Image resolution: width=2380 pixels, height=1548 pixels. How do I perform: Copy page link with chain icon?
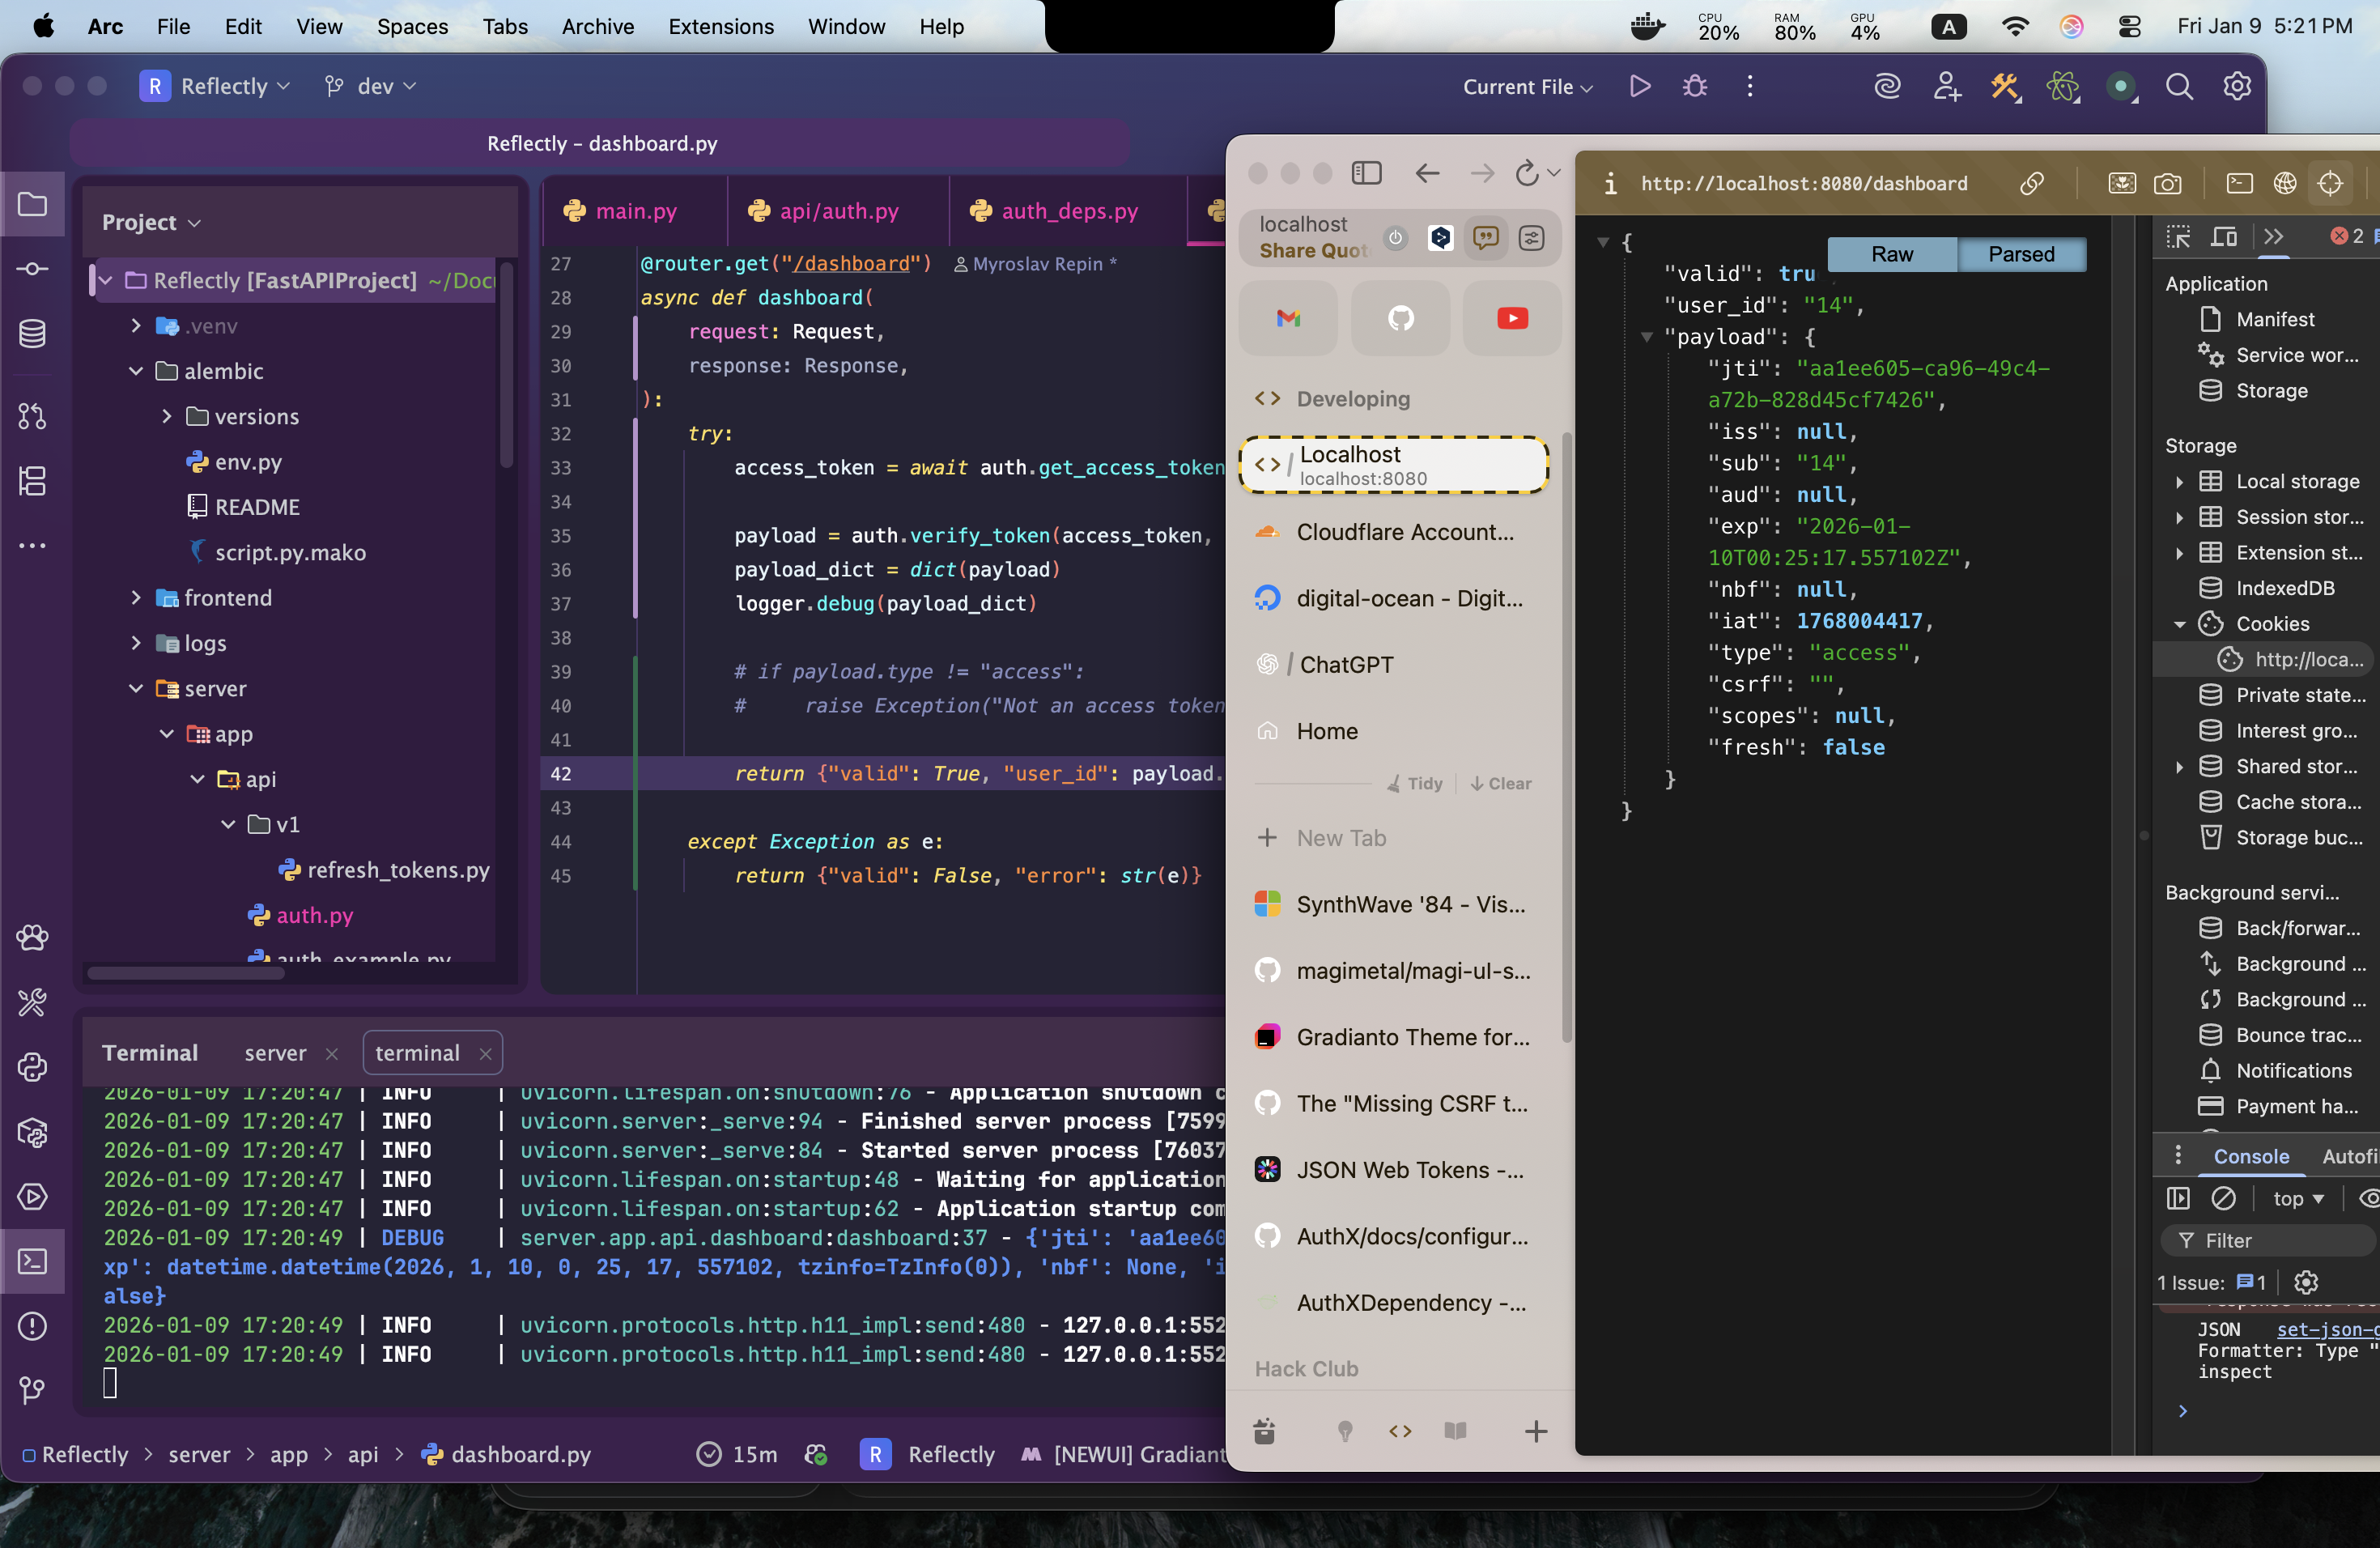click(2031, 184)
